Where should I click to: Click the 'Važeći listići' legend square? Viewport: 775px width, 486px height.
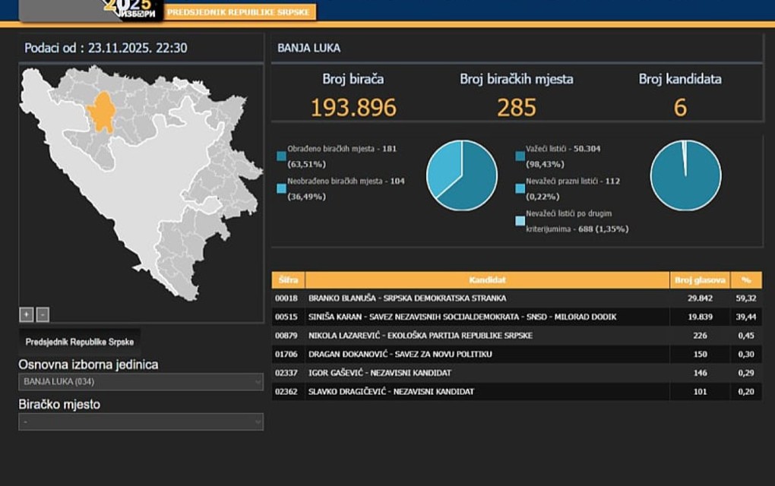tap(520, 156)
